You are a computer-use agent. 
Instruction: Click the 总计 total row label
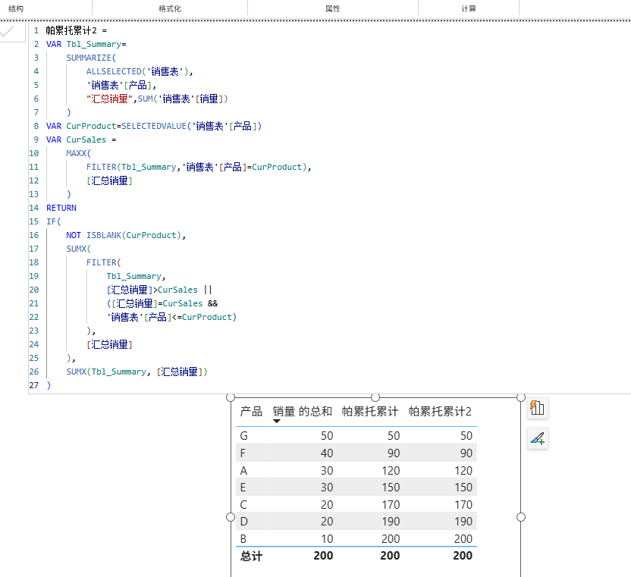click(x=251, y=556)
